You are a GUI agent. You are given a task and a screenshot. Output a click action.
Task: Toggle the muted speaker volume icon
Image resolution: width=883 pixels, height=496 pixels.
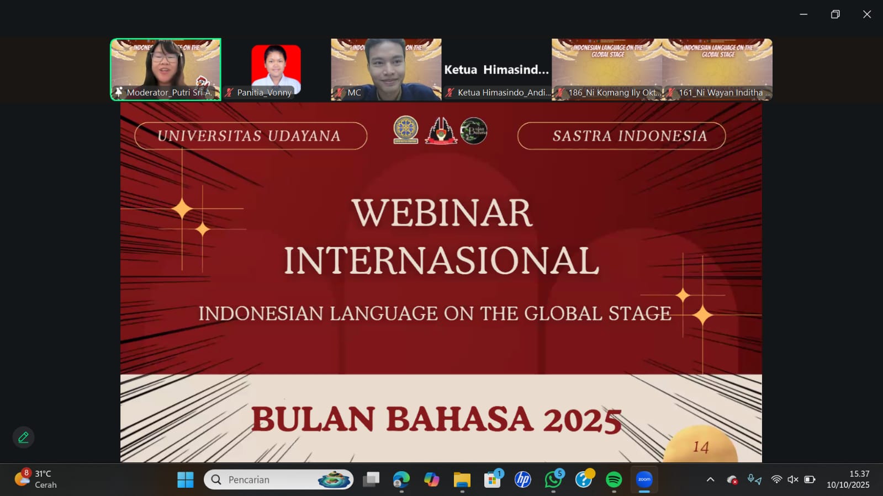[x=792, y=479]
